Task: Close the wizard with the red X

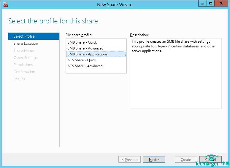Action: tap(222, 4)
